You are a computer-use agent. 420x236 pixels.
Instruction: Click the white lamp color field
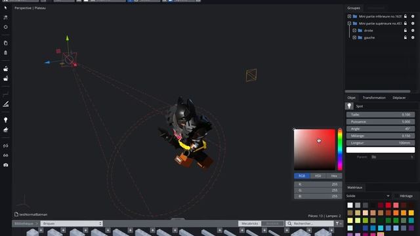381,150
